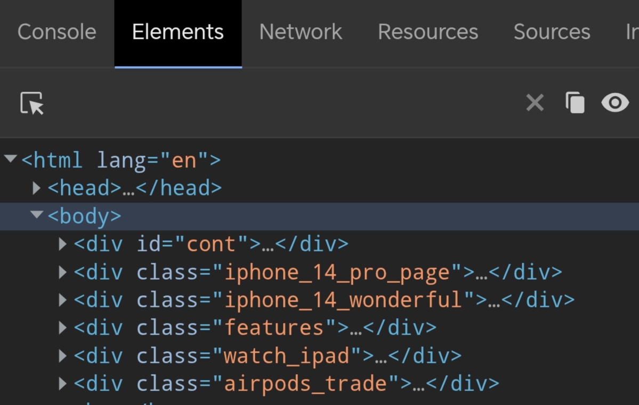Expand the head node

37,188
